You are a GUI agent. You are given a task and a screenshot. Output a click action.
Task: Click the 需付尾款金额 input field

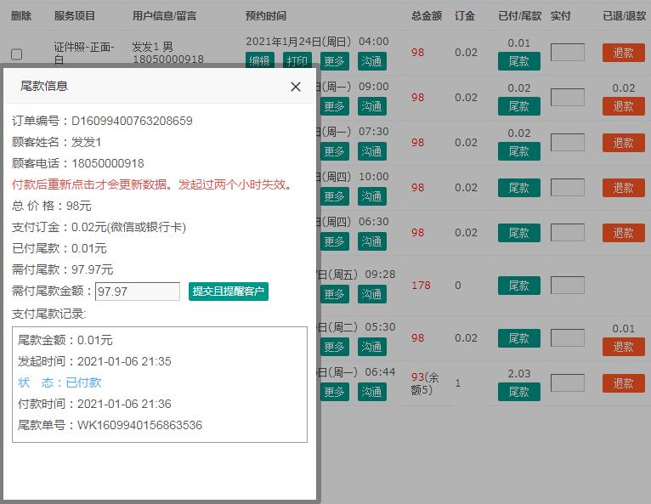click(x=137, y=292)
